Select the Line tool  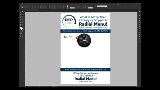click(23, 16)
